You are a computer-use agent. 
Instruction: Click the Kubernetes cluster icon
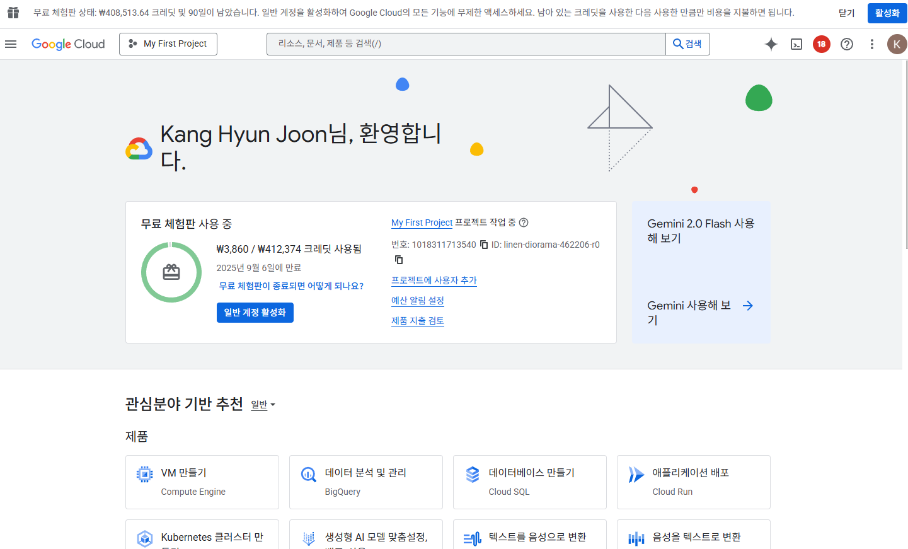145,538
